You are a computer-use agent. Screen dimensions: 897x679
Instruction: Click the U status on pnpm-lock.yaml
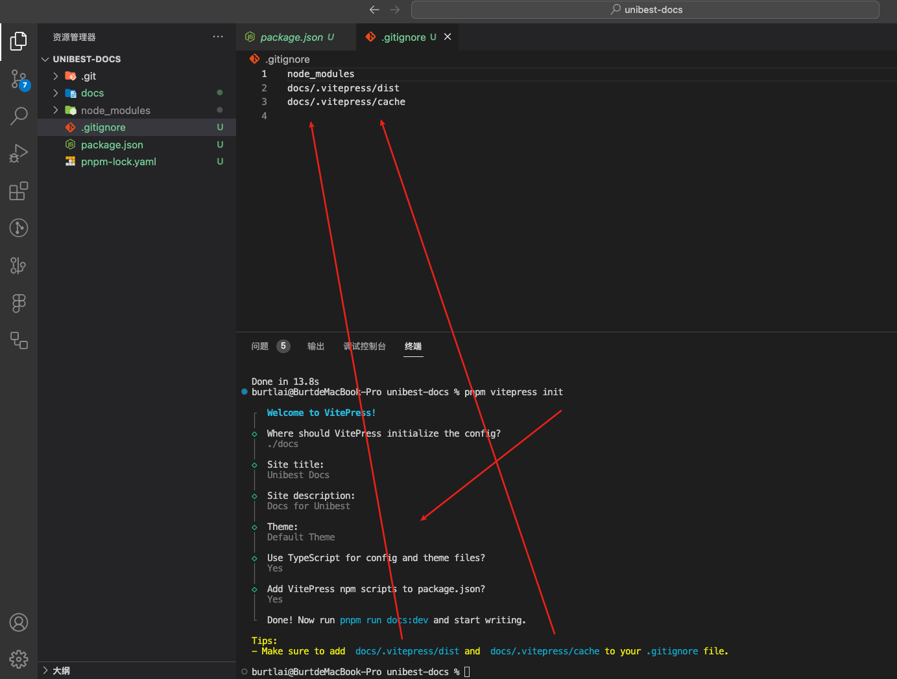(x=220, y=161)
